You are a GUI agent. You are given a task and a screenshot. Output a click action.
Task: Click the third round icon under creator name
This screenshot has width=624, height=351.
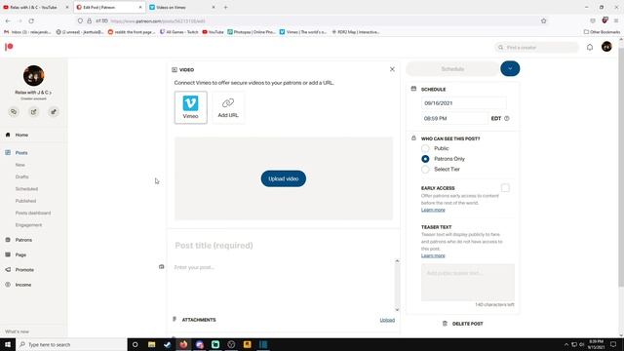click(x=54, y=112)
